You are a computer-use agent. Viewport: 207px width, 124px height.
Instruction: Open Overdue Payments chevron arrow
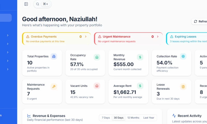click(x=86, y=36)
